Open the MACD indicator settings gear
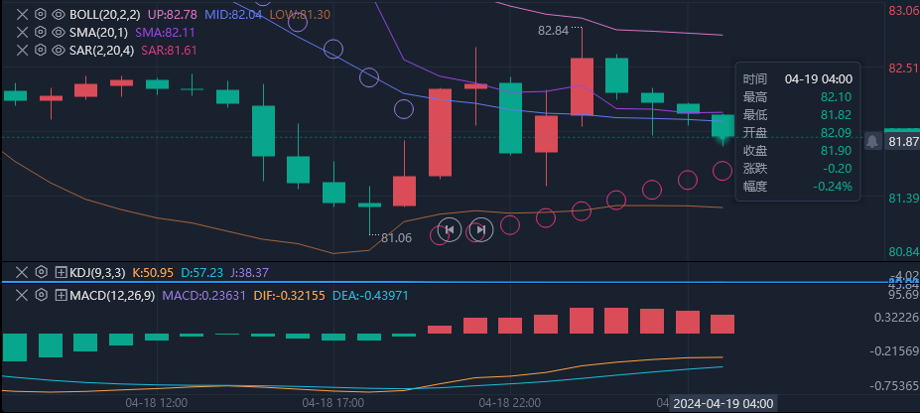 [x=41, y=296]
